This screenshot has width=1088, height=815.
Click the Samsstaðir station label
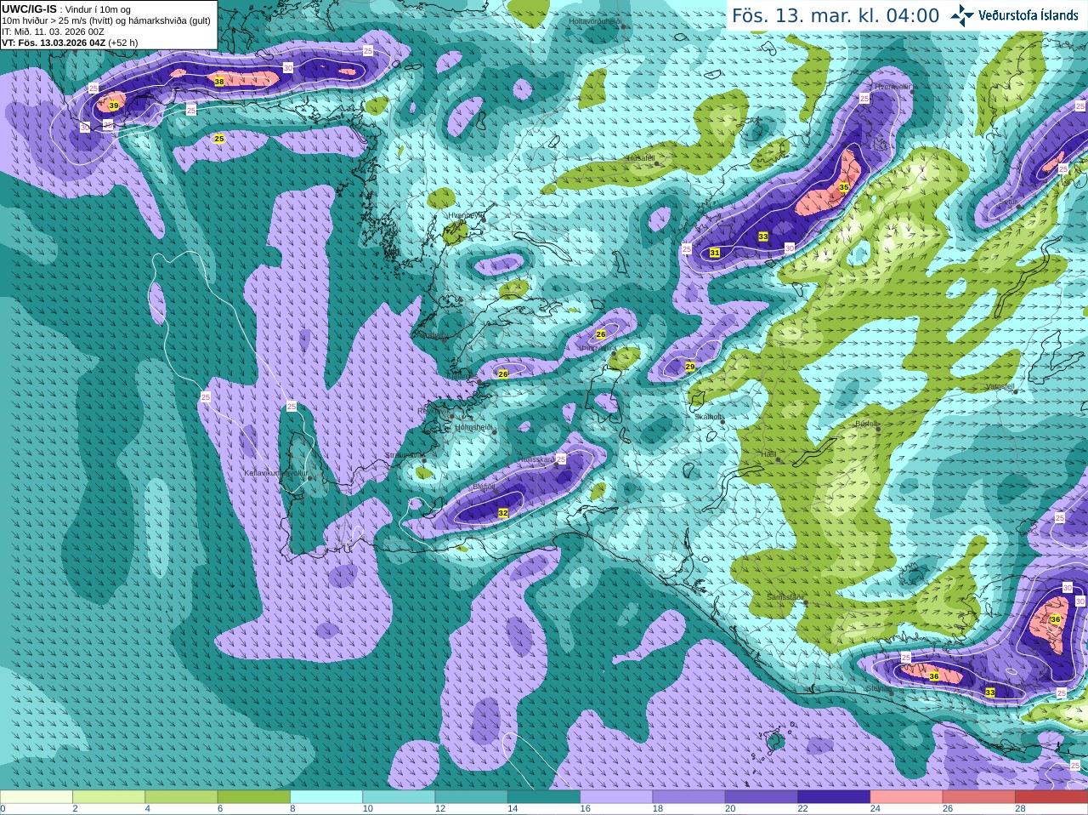point(784,597)
